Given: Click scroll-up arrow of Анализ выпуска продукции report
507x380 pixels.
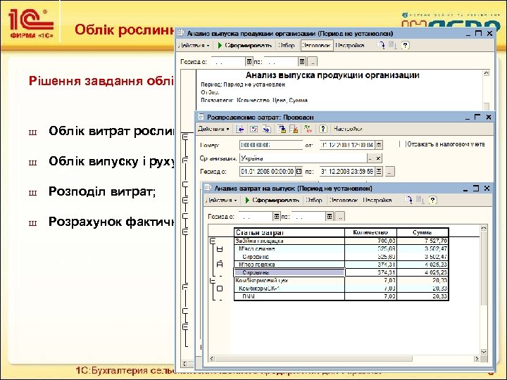Looking at the screenshot, I should click(487, 73).
